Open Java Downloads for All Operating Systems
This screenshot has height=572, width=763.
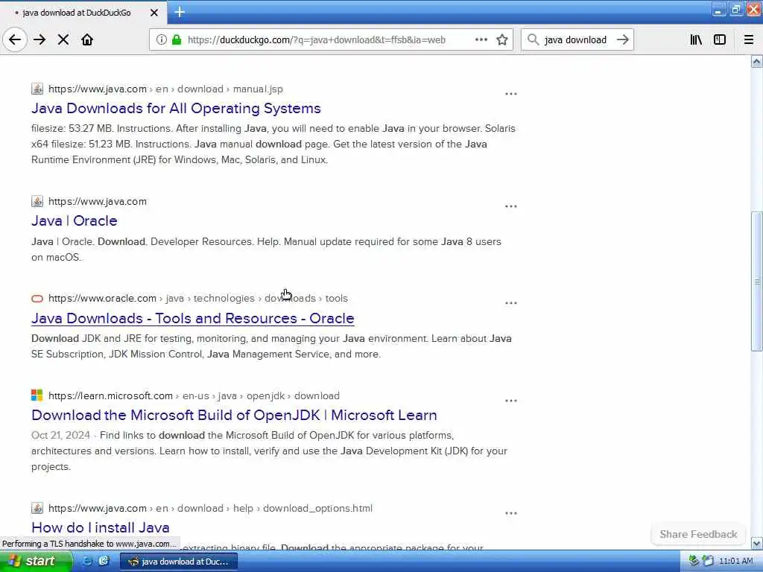click(176, 108)
